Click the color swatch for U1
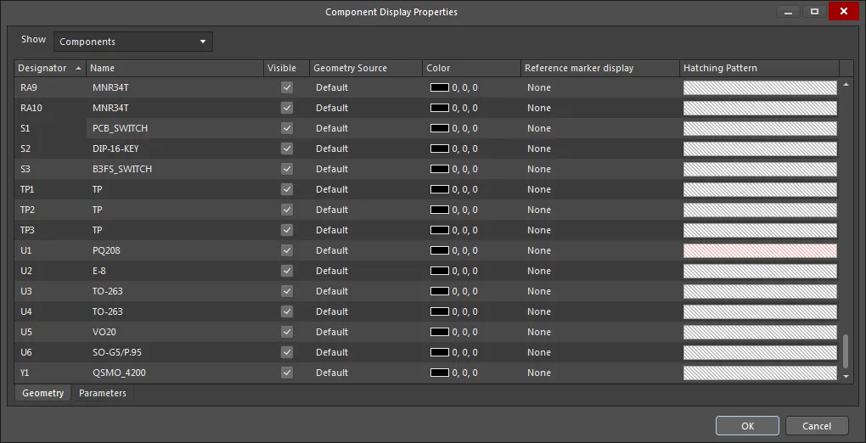 pyautogui.click(x=440, y=250)
